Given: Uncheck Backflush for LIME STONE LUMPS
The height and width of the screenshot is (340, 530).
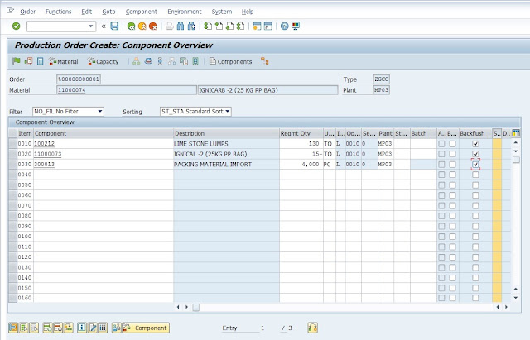Looking at the screenshot, I should coord(475,144).
